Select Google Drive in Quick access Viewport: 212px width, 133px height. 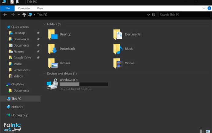coord(22,58)
